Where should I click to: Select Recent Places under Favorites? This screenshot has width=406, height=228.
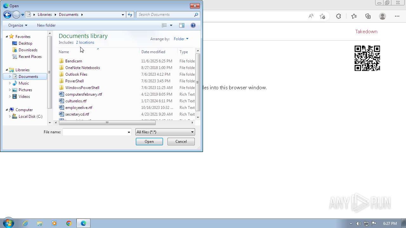point(30,57)
